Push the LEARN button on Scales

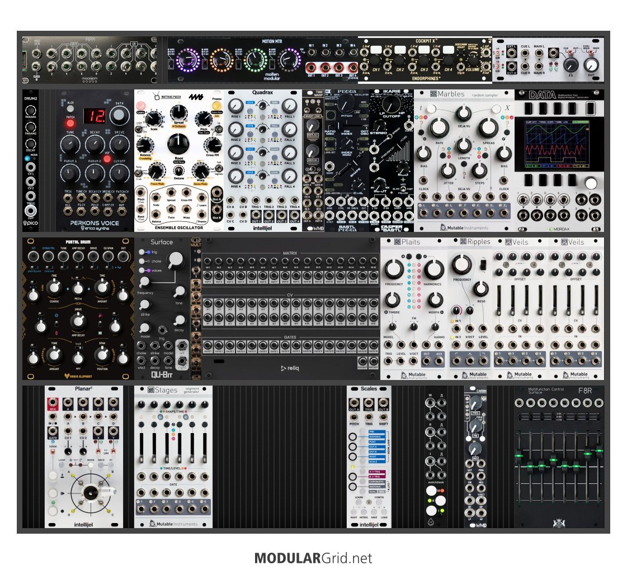click(359, 502)
